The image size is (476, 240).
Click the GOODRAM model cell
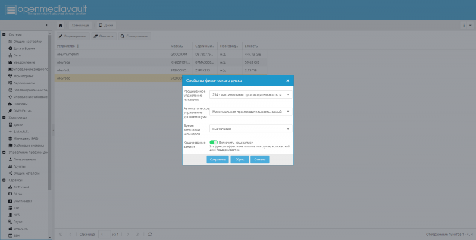[x=179, y=55]
